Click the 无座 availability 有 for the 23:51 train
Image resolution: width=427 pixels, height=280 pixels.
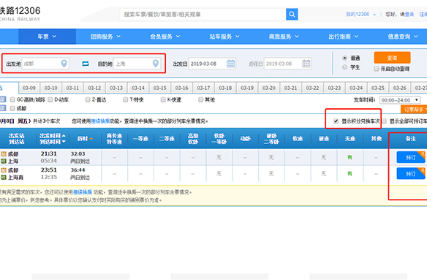coord(349,173)
